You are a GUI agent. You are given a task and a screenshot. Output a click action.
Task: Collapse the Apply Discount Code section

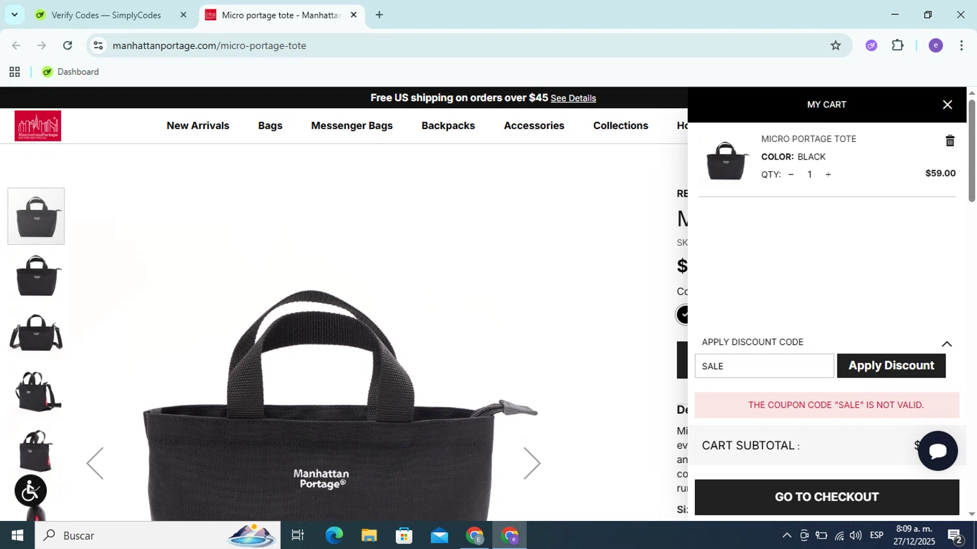click(946, 343)
